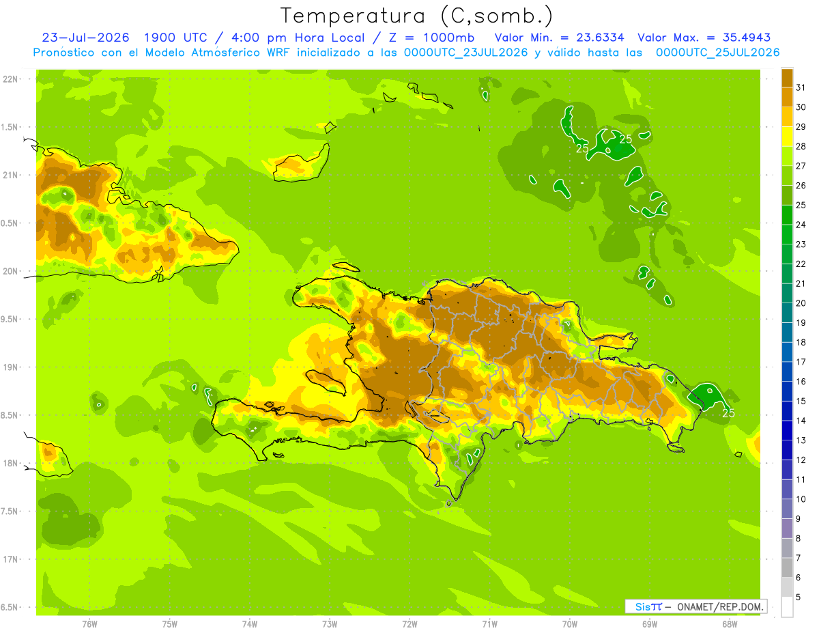Click the legend value '24'
819x633 pixels.
point(801,225)
